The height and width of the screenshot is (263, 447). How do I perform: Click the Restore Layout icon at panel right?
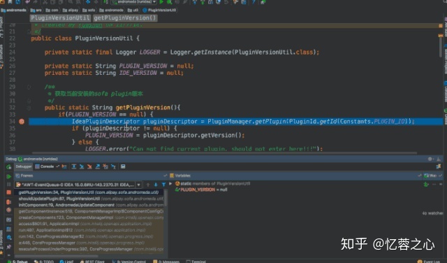[439, 166]
